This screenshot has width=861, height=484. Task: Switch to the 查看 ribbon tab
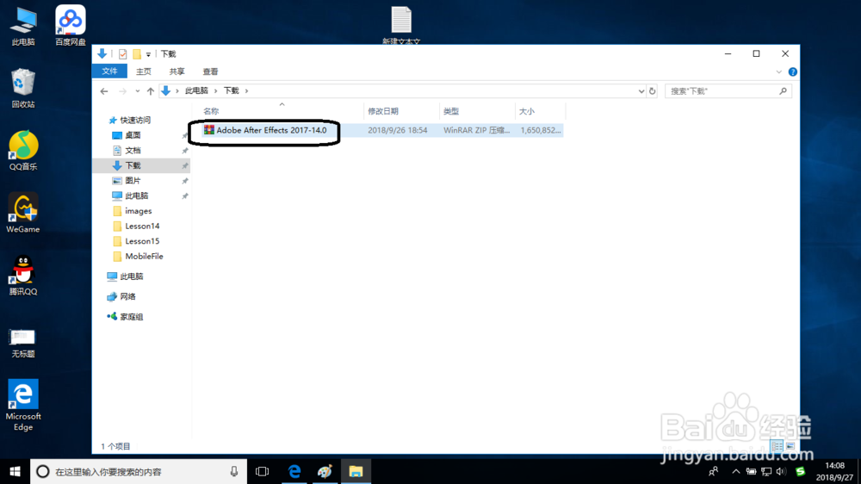(x=210, y=71)
